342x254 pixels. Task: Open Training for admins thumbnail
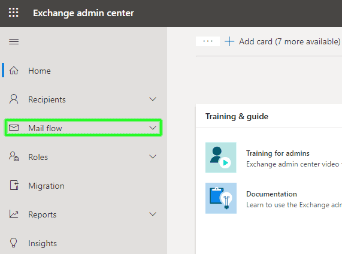point(221,158)
